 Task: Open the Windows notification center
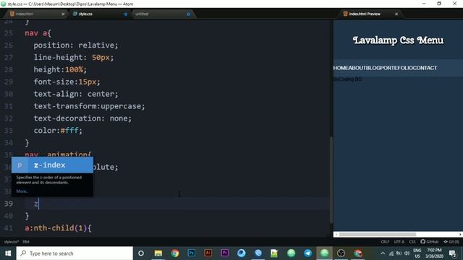click(453, 253)
